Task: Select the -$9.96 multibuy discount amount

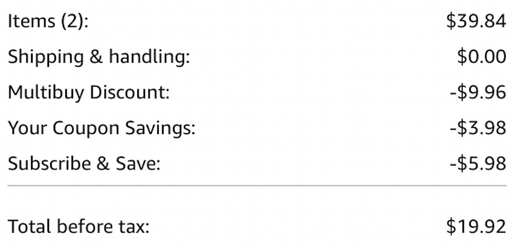Action: point(478,92)
